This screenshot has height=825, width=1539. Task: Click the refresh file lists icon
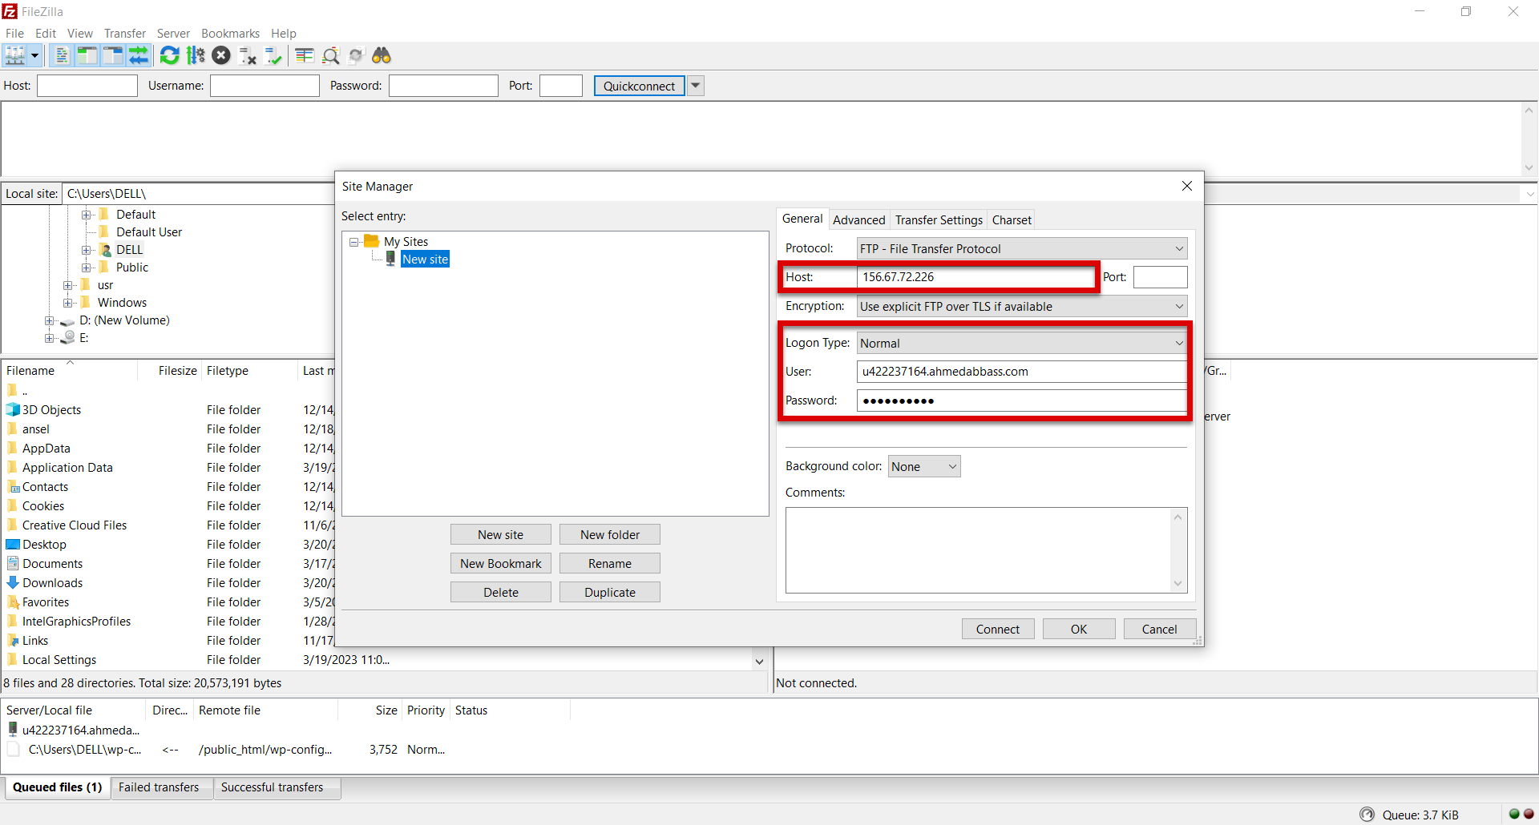(170, 55)
